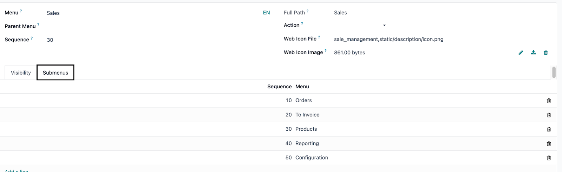Delete the Web Icon Image with trash icon

tap(546, 53)
